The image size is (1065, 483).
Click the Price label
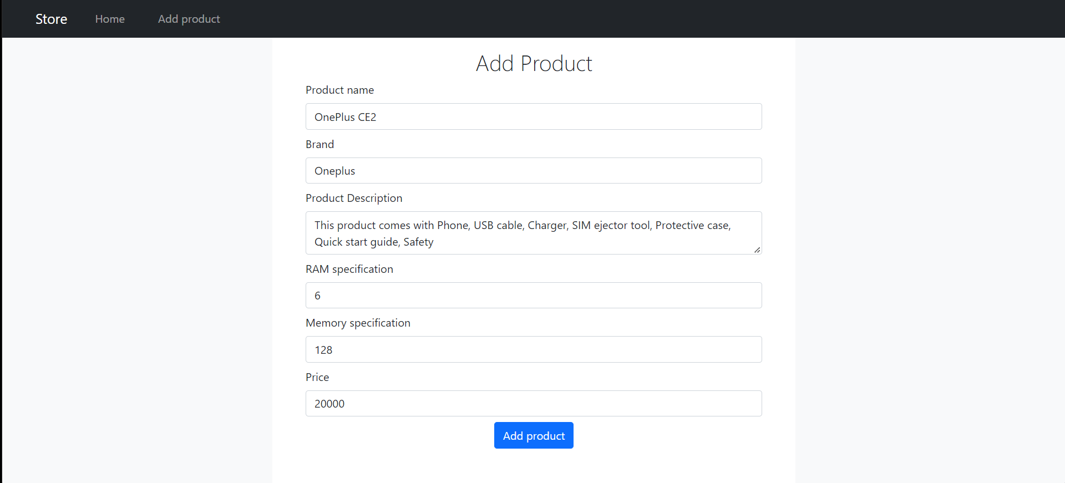pos(317,377)
